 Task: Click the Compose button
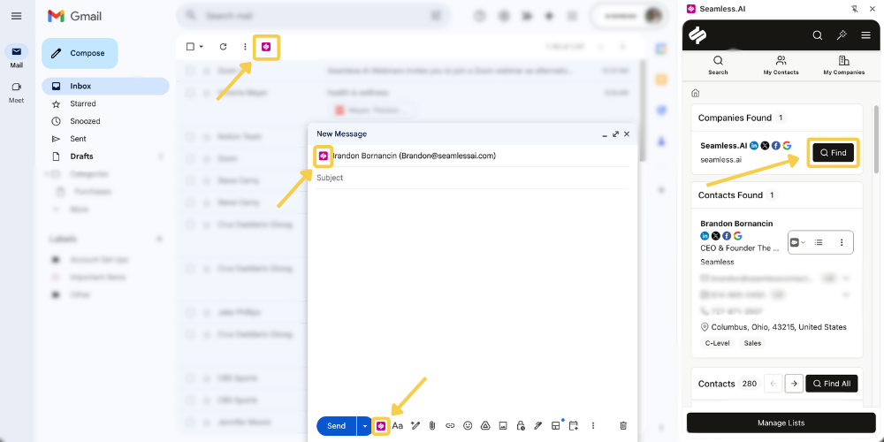point(80,53)
